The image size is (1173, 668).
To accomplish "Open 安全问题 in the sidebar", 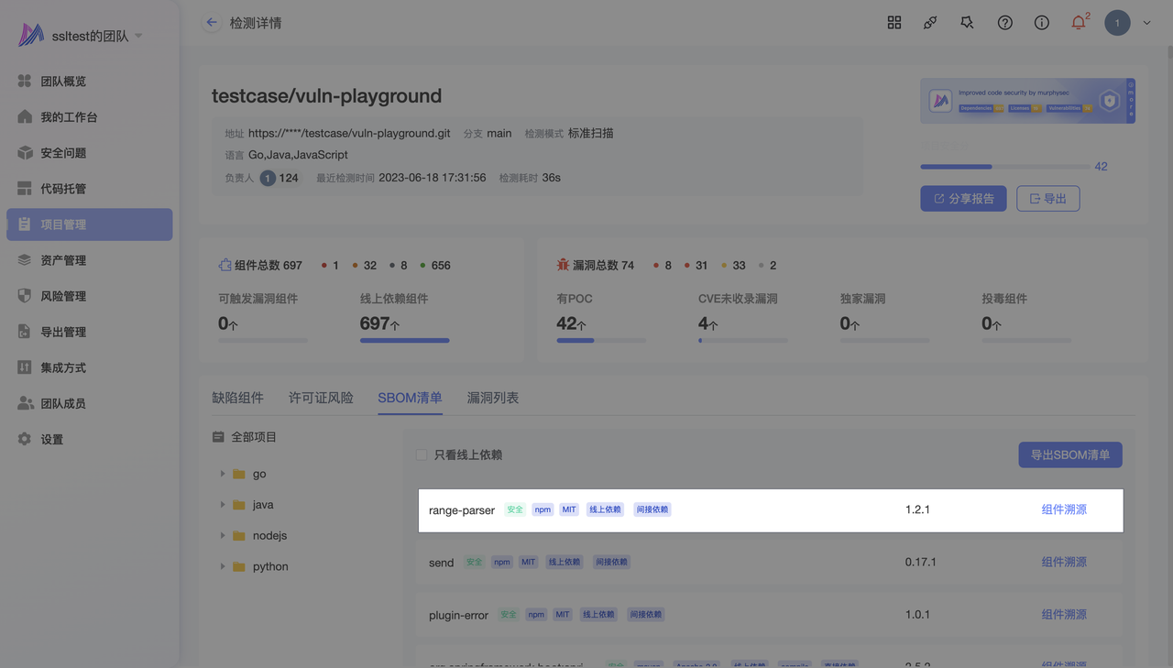I will tap(62, 153).
